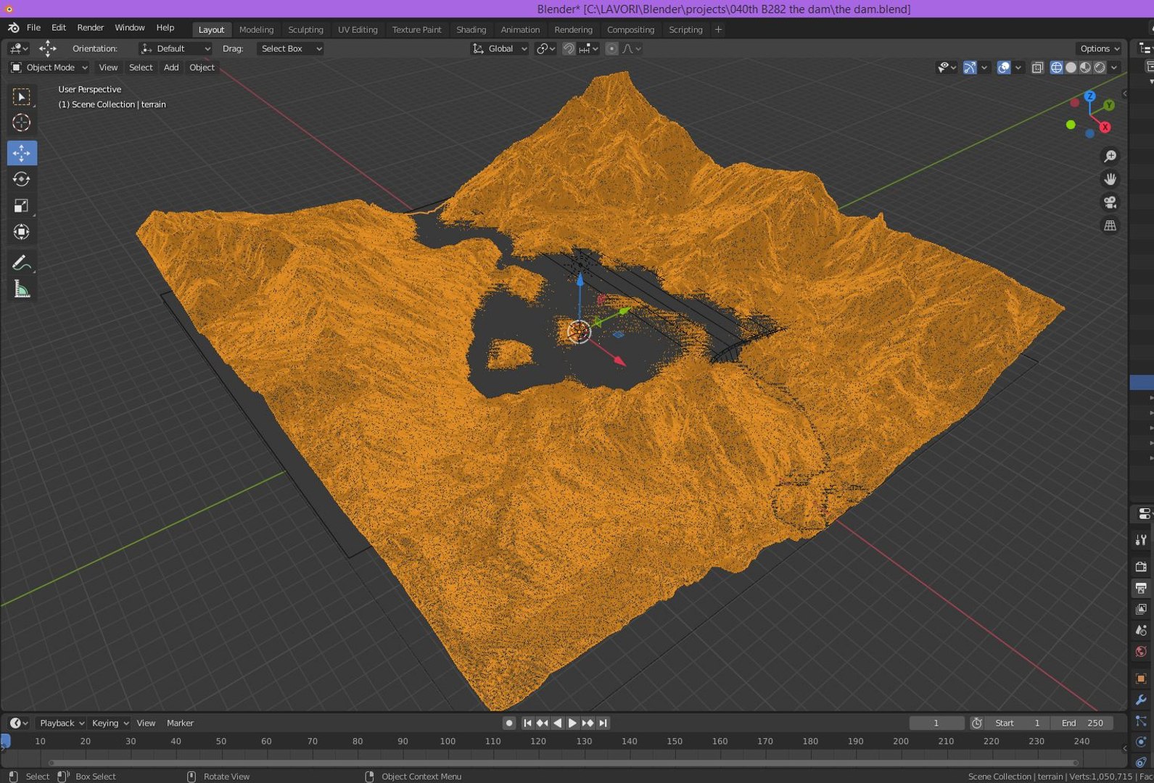1154x783 pixels.
Task: Open the Playback dropdown in timeline
Action: 62,723
